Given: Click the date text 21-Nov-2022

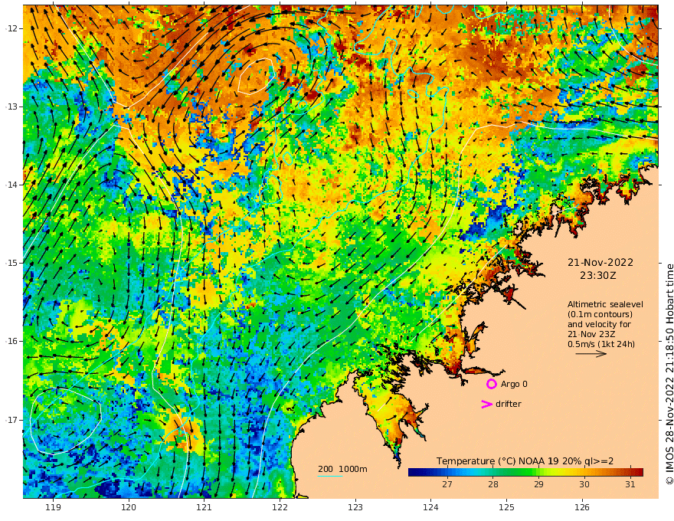Looking at the screenshot, I should click(x=600, y=262).
